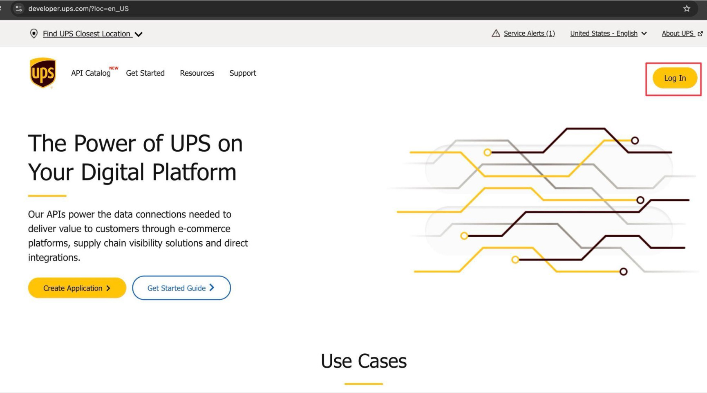Open the API Catalog menu
707x393 pixels.
point(91,73)
